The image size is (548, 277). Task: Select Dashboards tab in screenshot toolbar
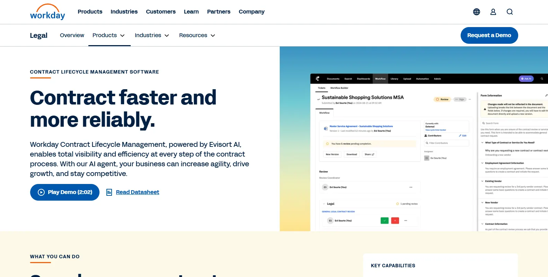[364, 79]
